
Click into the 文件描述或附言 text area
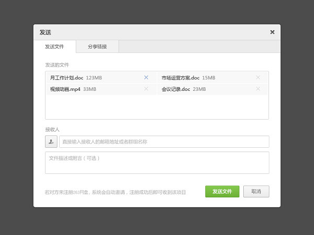[x=157, y=162]
